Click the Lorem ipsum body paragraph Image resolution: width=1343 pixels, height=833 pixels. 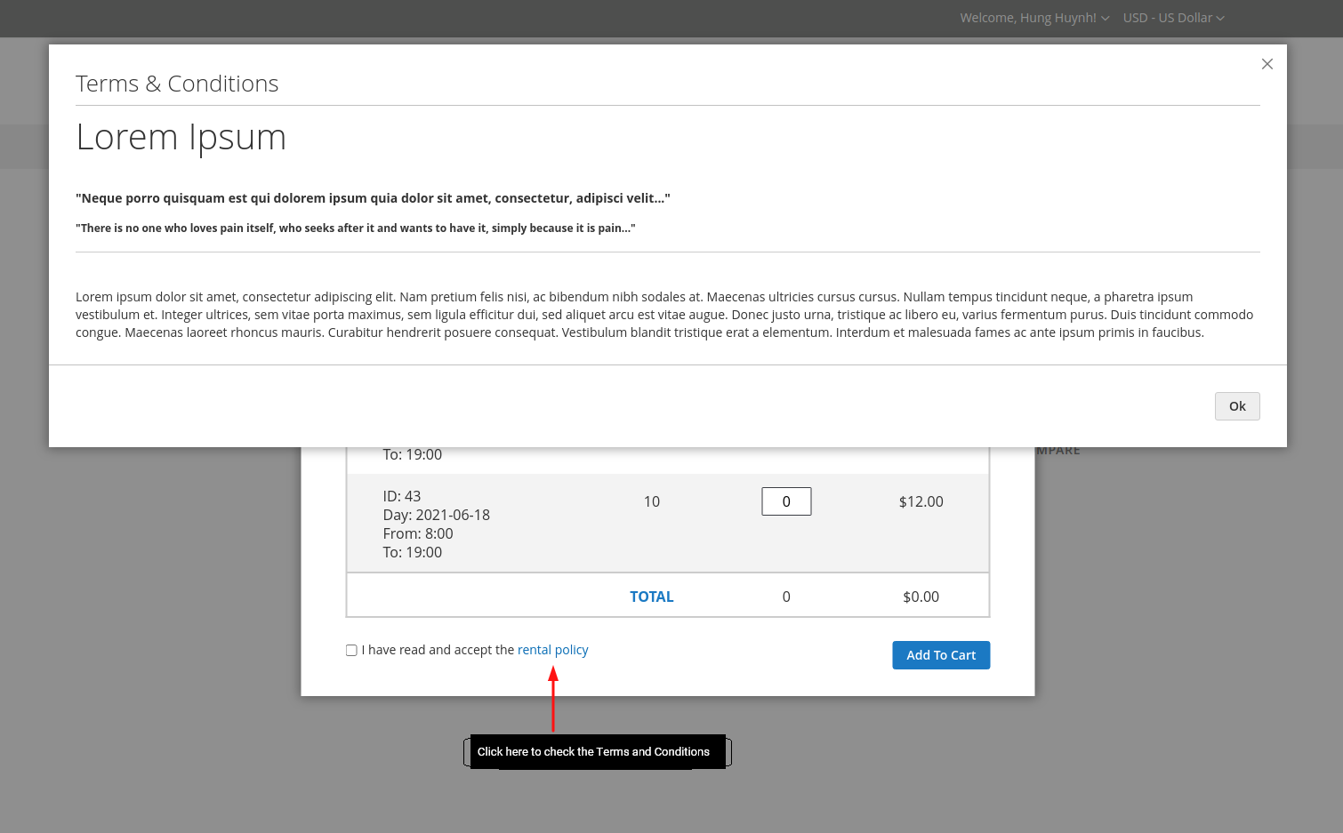(663, 315)
